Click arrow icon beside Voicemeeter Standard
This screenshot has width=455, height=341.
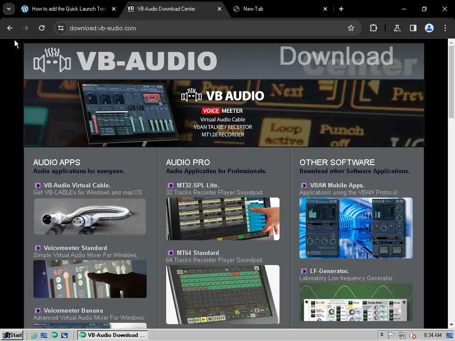click(38, 248)
